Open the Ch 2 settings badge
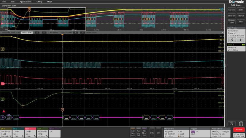Screen dimensions: 246x138 [x=18, y=132]
